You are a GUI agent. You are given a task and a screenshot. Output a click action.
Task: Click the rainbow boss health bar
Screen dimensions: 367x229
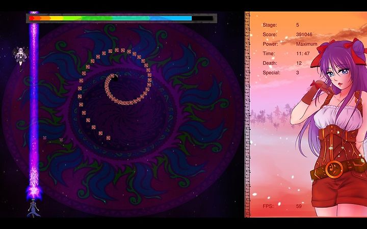click(121, 18)
